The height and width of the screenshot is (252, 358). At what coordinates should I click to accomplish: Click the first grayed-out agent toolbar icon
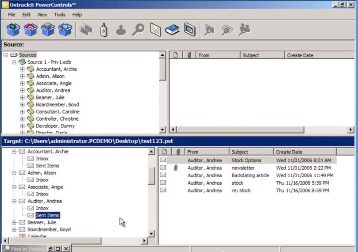click(209, 30)
